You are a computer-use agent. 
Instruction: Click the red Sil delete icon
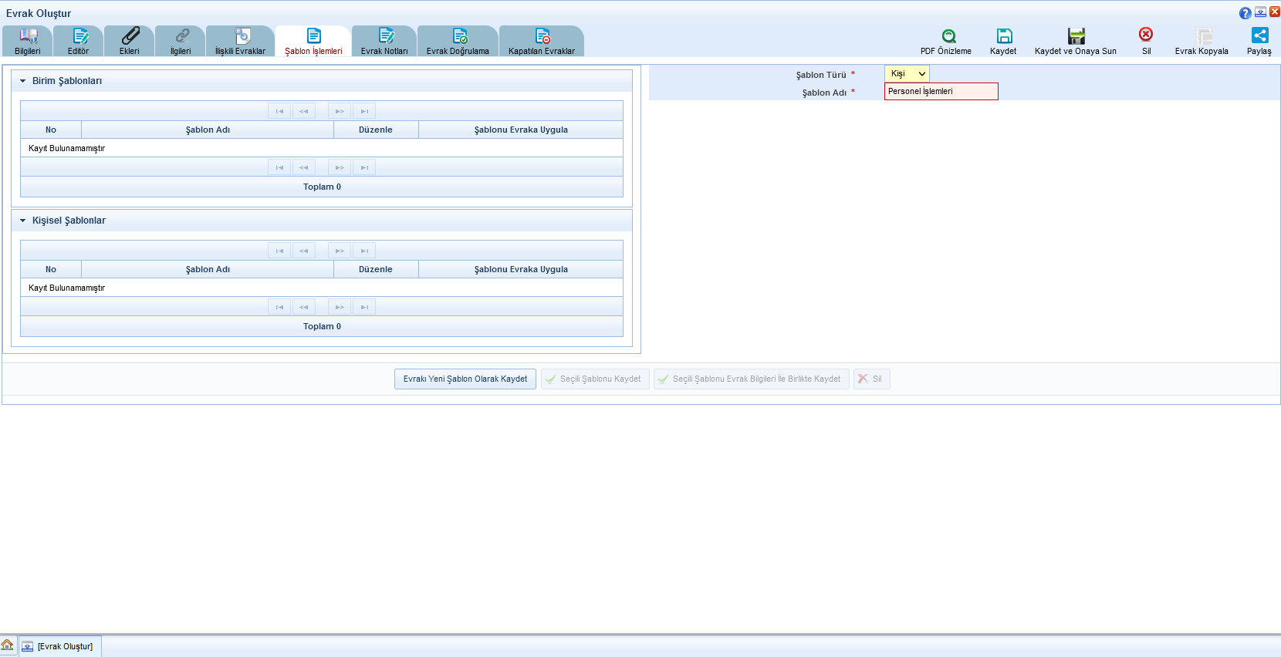1146,35
